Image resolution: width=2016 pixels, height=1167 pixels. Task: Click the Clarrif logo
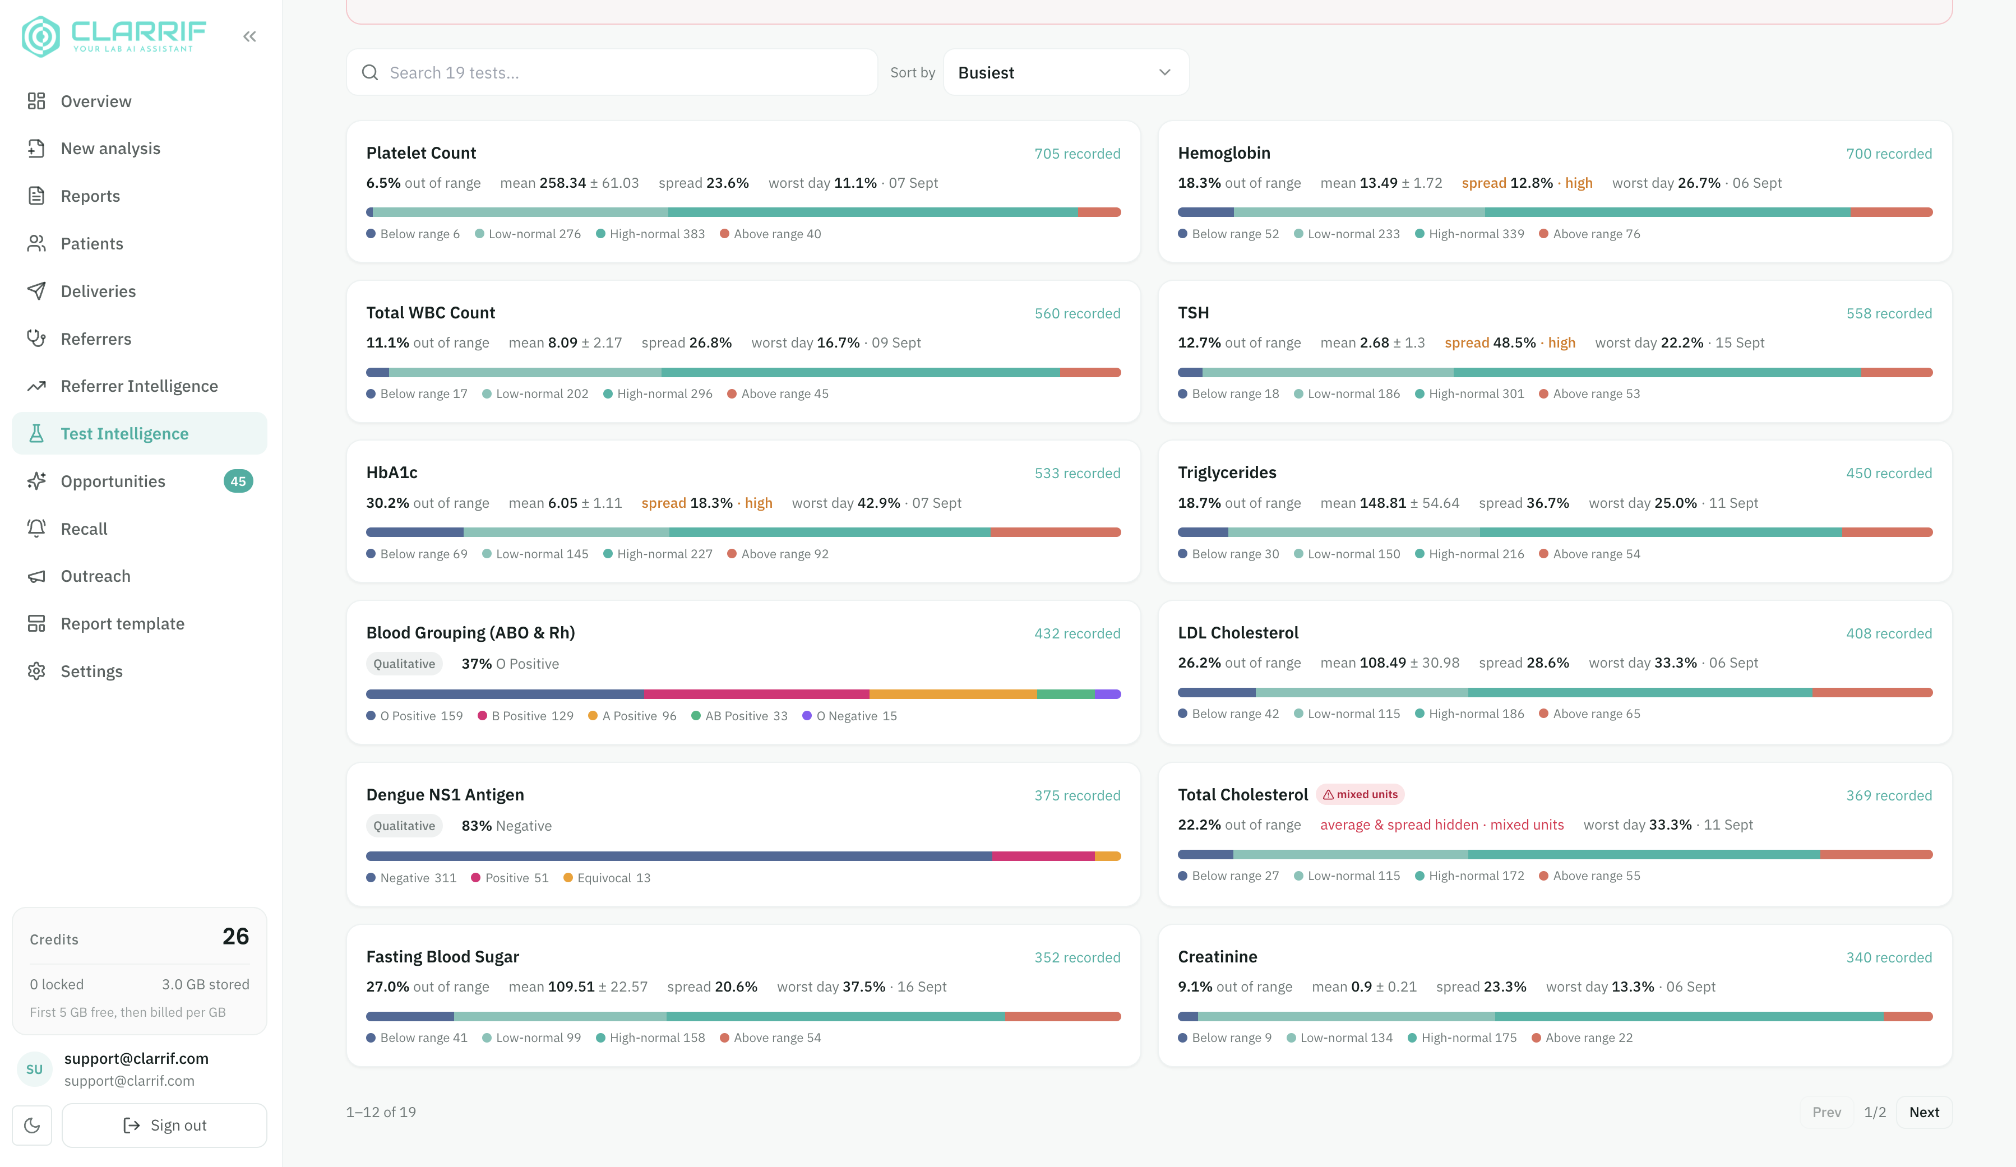[x=114, y=36]
